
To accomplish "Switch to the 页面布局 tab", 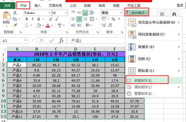I will pos(55,6).
